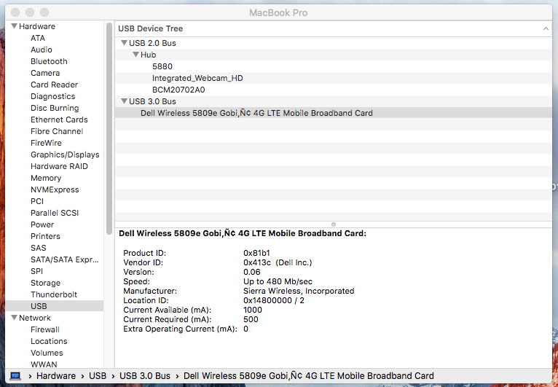Screen dimensions: 558x387
Task: Click the sort arrow in column header
Action: click(546, 28)
